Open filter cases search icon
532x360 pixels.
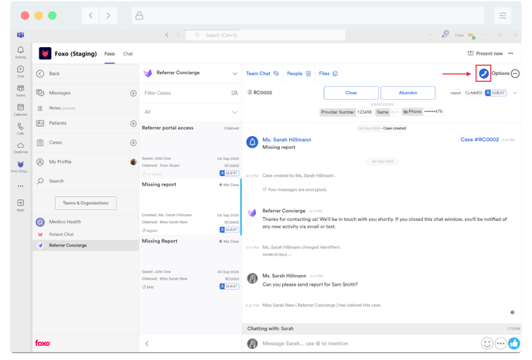234,93
